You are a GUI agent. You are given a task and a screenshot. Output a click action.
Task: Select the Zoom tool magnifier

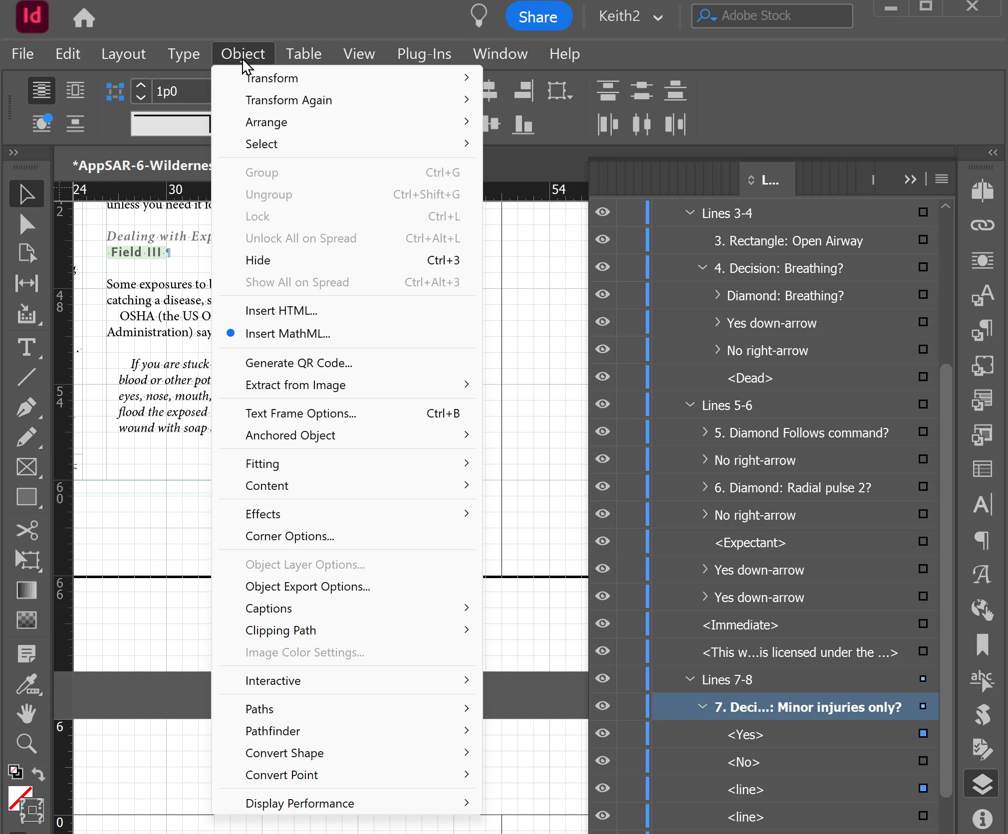(x=26, y=744)
